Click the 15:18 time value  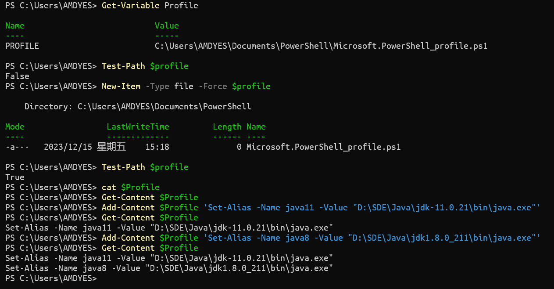pyautogui.click(x=157, y=147)
